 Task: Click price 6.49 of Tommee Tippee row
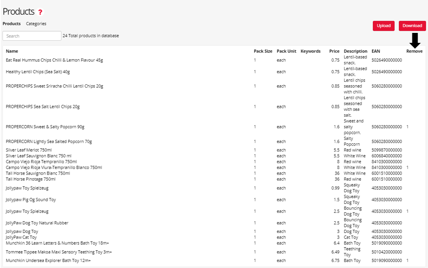click(x=336, y=252)
